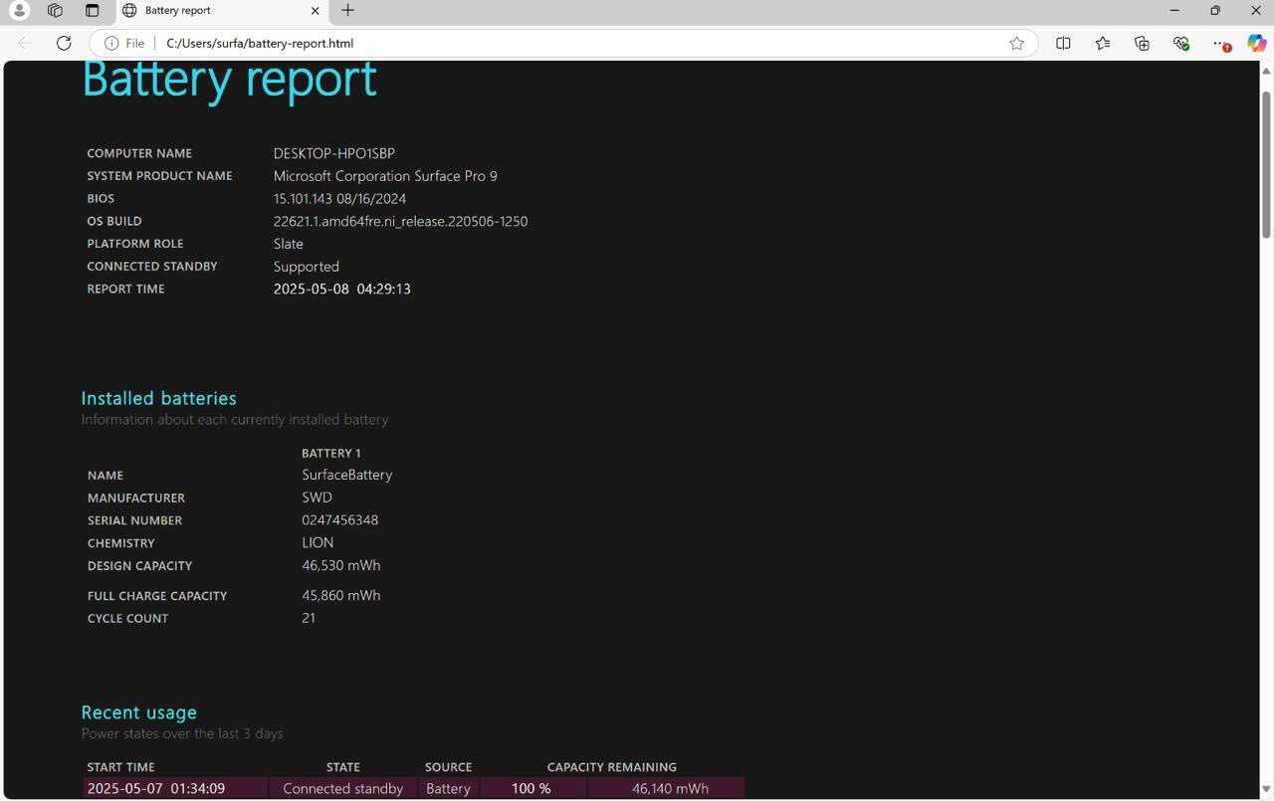Open the Favorites list icon

tap(1103, 43)
